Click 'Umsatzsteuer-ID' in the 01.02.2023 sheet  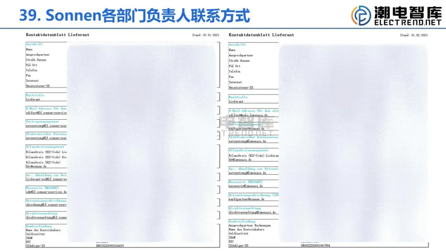coord(241,88)
